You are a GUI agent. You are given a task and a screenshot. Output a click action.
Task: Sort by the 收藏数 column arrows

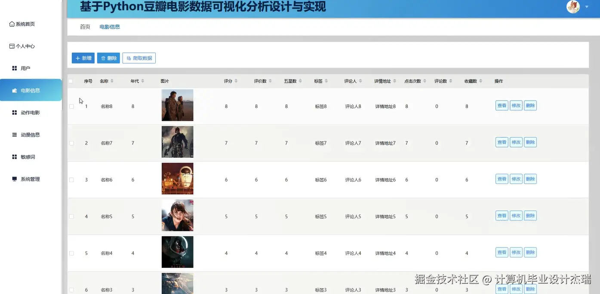(x=481, y=81)
